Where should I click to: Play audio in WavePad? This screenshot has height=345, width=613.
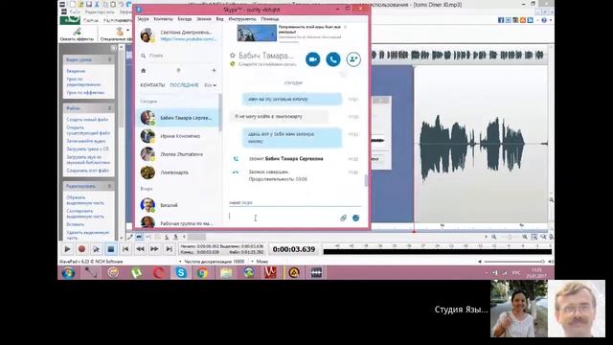[67, 249]
